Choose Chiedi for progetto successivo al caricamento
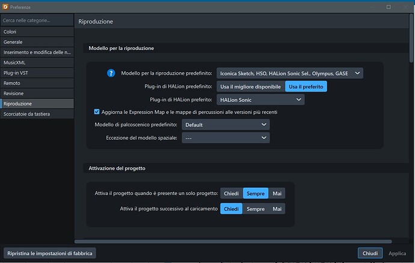415x263 pixels. (232, 209)
